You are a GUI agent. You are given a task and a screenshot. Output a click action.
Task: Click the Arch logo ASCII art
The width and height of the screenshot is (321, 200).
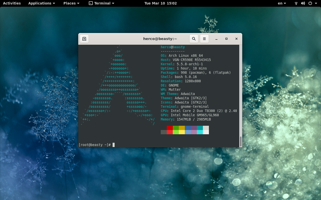coord(118,85)
